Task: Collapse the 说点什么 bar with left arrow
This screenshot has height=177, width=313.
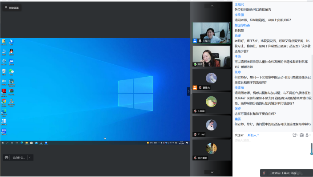Action: pyautogui.click(x=30, y=157)
